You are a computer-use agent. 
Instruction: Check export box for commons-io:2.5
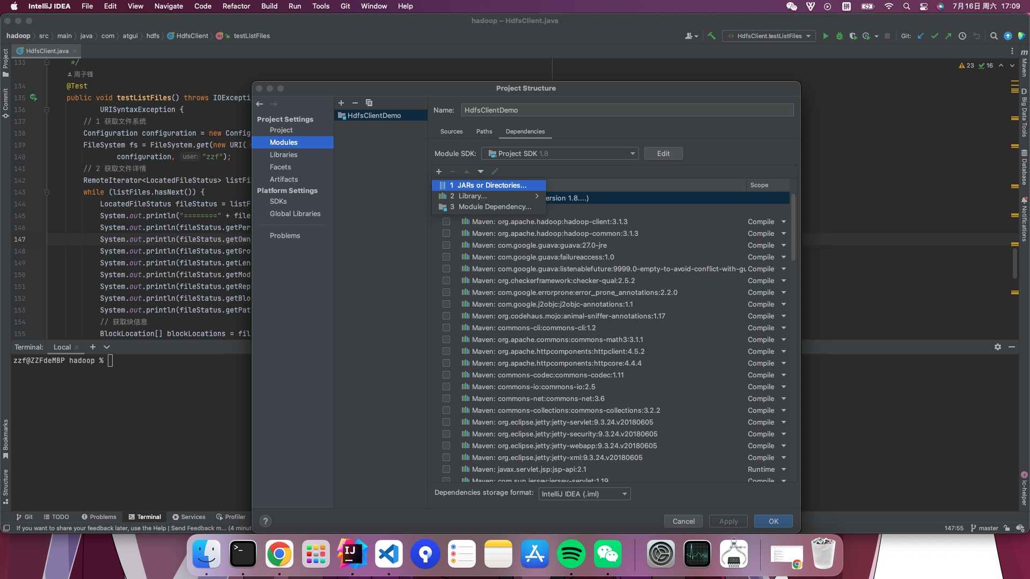point(446,387)
